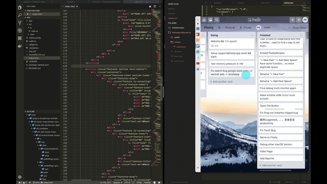The height and width of the screenshot is (184, 327).
Task: Click the Trello search magnifier icon
Action: coord(218,20)
